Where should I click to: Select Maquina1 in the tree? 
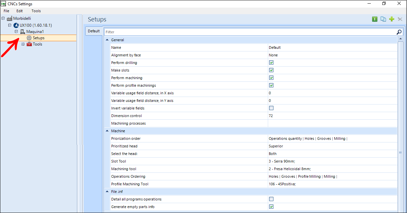[x=35, y=32]
